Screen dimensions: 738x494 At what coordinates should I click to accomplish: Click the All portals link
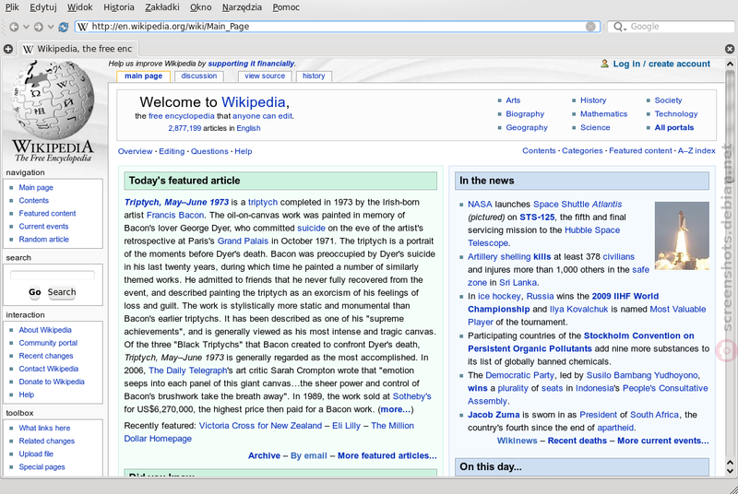point(674,127)
